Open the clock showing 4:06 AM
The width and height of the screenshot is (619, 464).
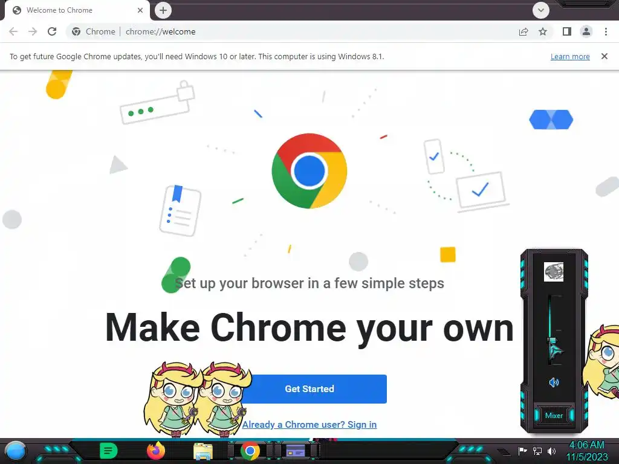[x=587, y=451]
